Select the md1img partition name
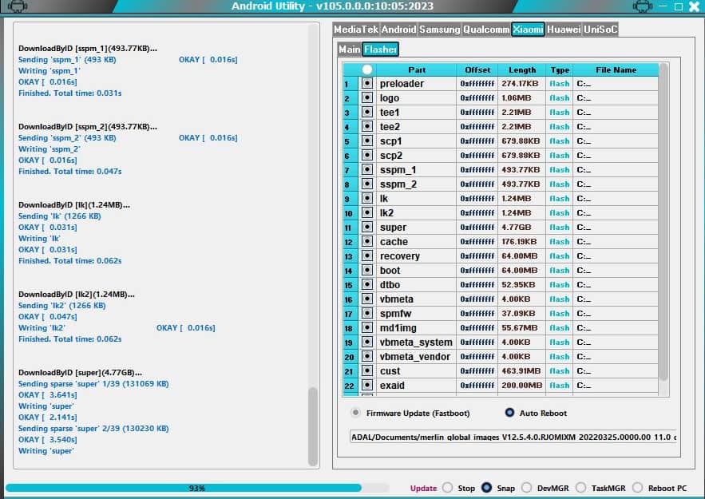 point(398,328)
